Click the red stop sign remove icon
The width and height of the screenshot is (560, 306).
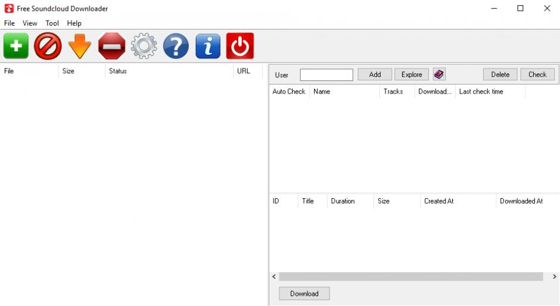point(112,46)
